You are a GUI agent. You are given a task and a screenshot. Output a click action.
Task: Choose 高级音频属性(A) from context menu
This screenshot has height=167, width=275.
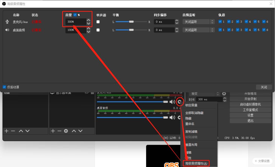click(x=196, y=163)
